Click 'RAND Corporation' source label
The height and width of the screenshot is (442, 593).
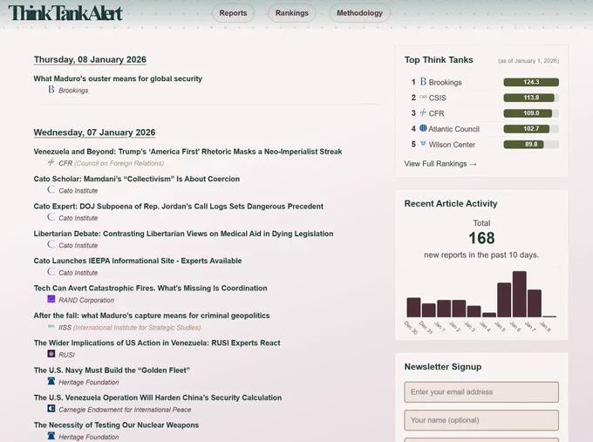point(86,300)
